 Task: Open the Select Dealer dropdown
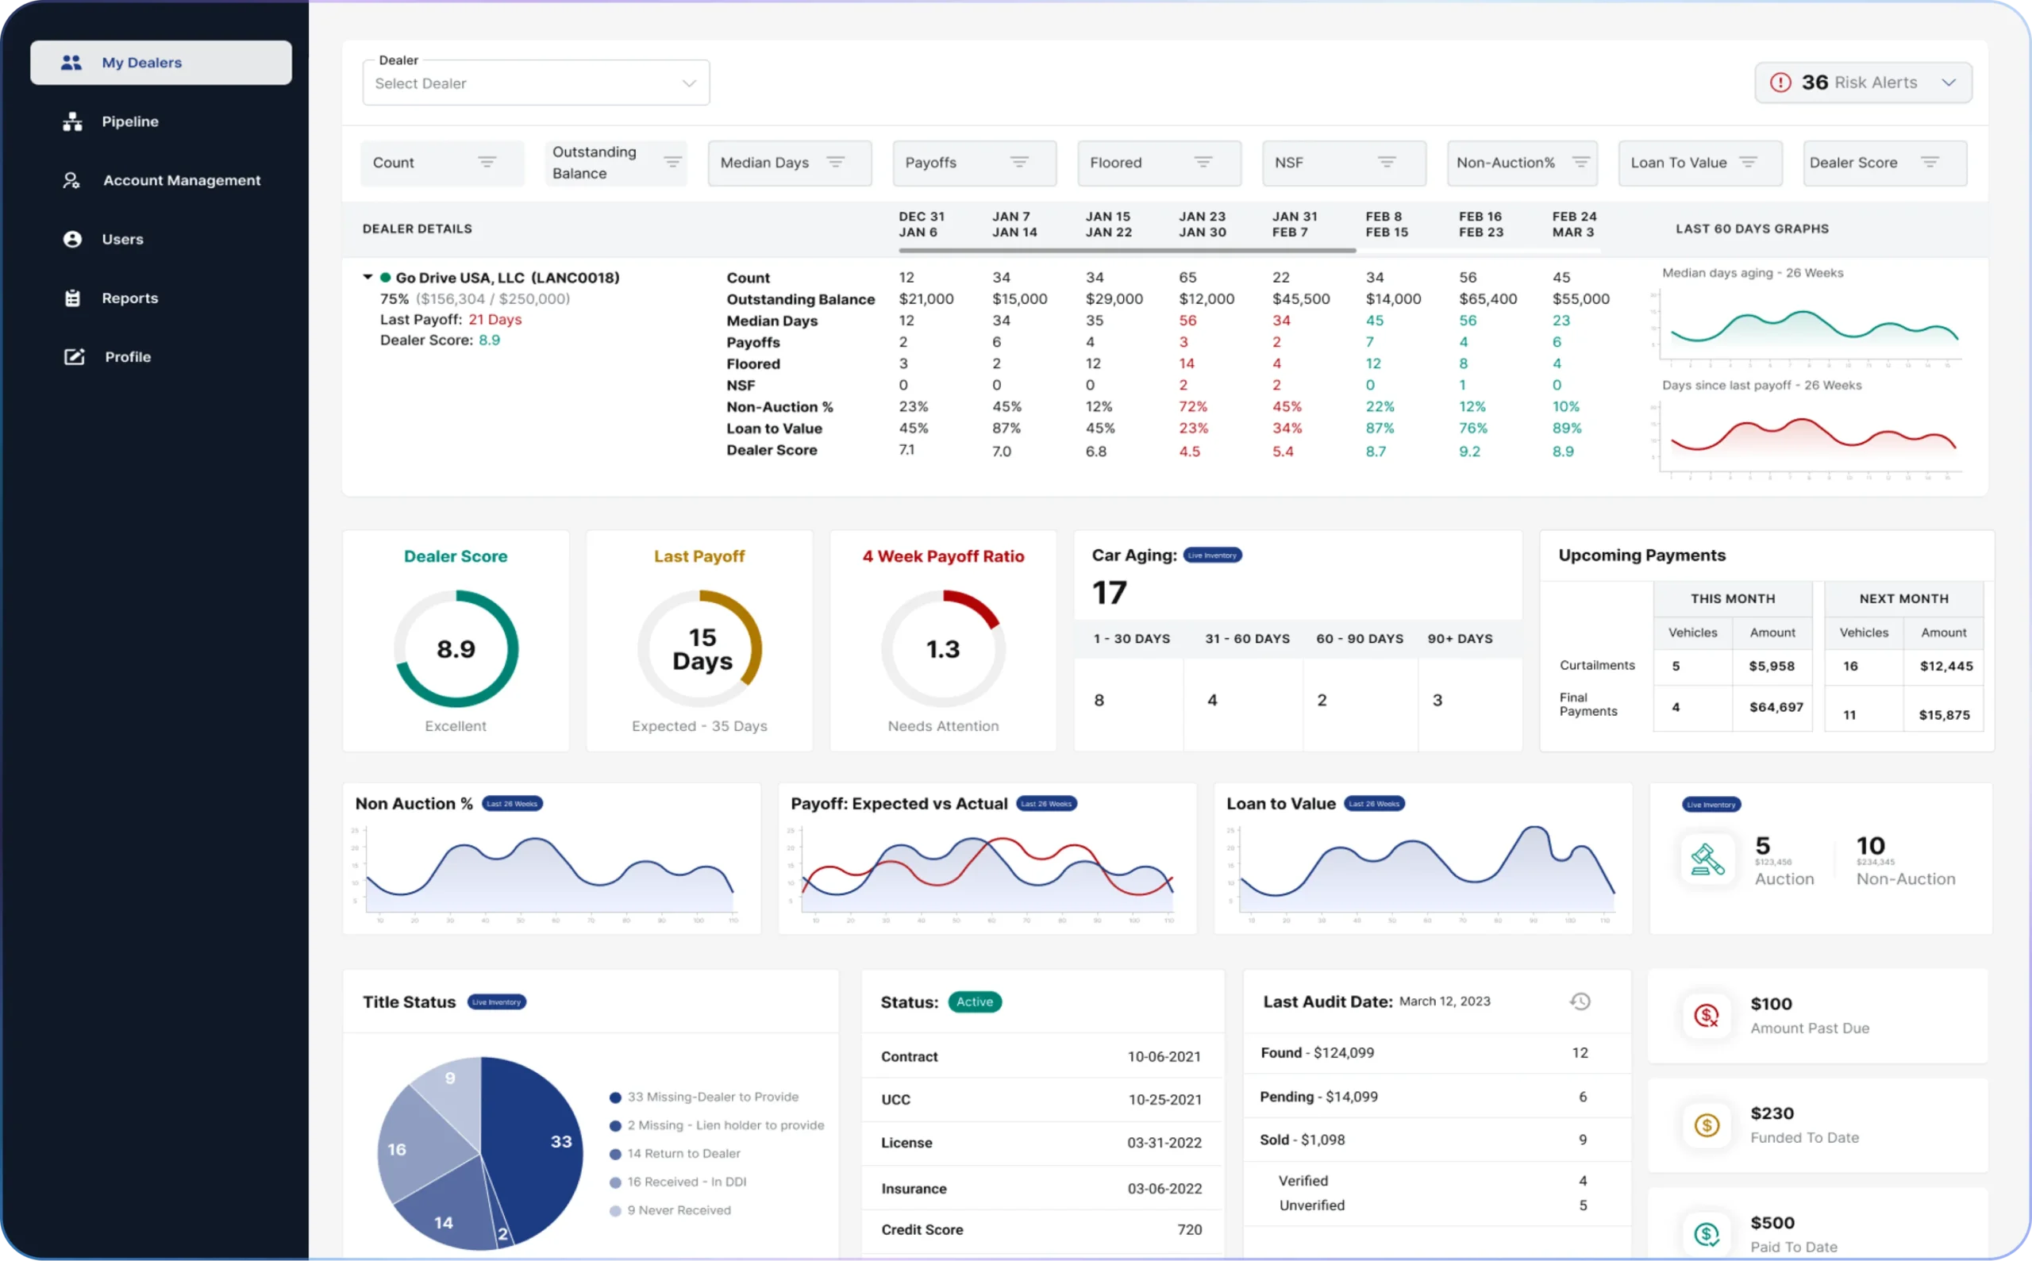click(x=536, y=83)
